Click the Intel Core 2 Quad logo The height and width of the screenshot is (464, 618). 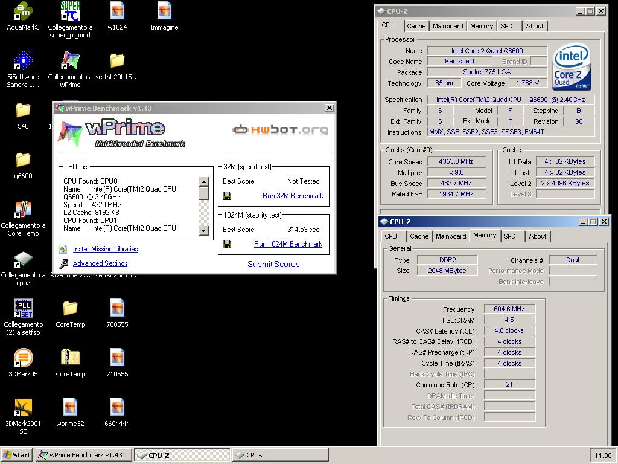click(x=572, y=67)
